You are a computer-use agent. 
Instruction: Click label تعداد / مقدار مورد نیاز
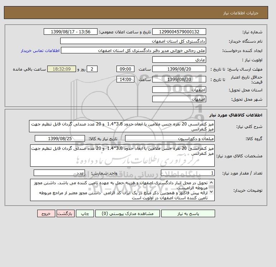242,173
